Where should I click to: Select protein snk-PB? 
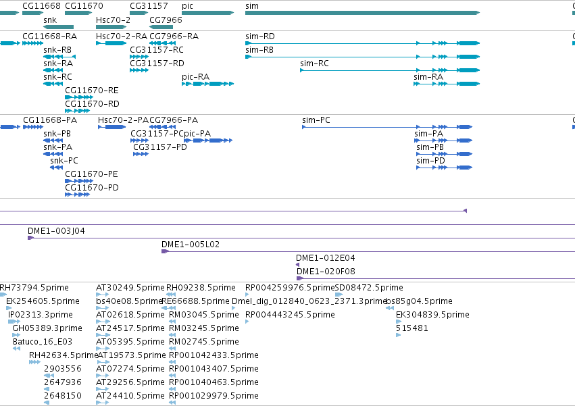(53, 141)
